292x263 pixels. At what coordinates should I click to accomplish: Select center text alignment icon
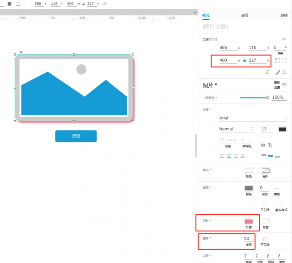229,156
